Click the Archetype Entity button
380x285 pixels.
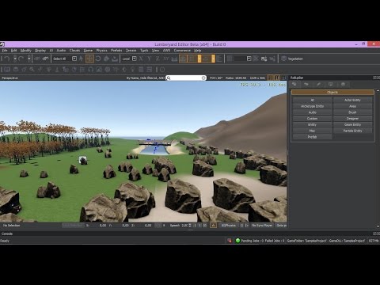[312, 106]
